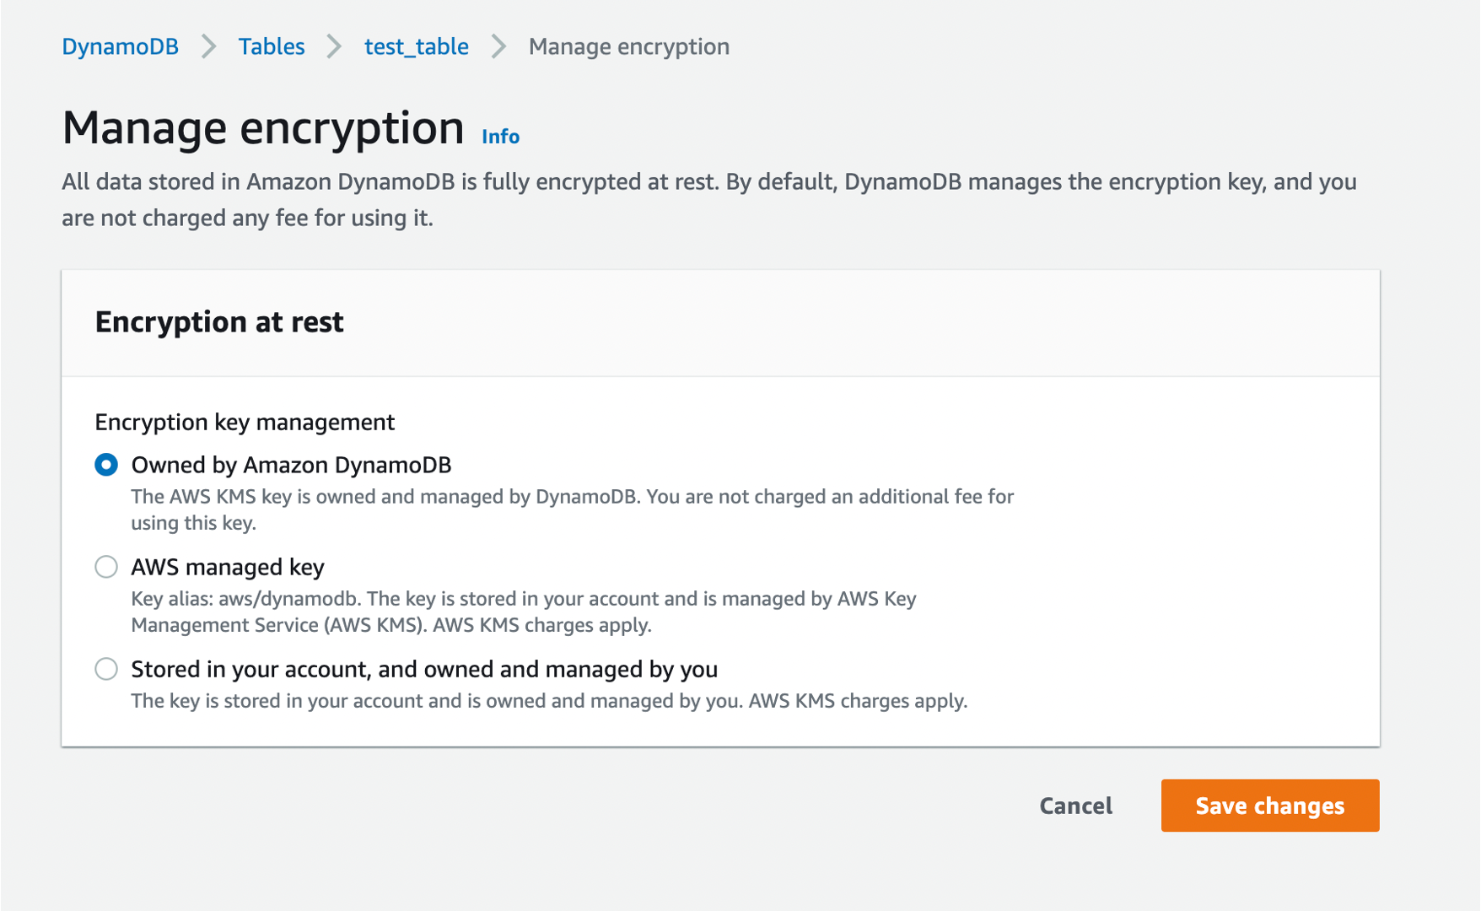Click the 'The AWS KMS key is owned' description
1481x911 pixels.
573,509
